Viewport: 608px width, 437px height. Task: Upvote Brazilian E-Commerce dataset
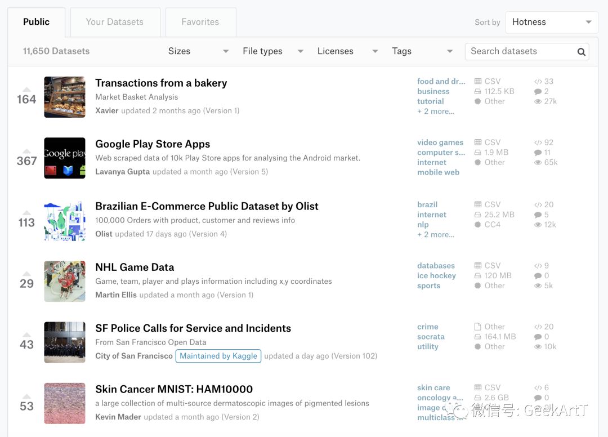pyautogui.click(x=26, y=212)
